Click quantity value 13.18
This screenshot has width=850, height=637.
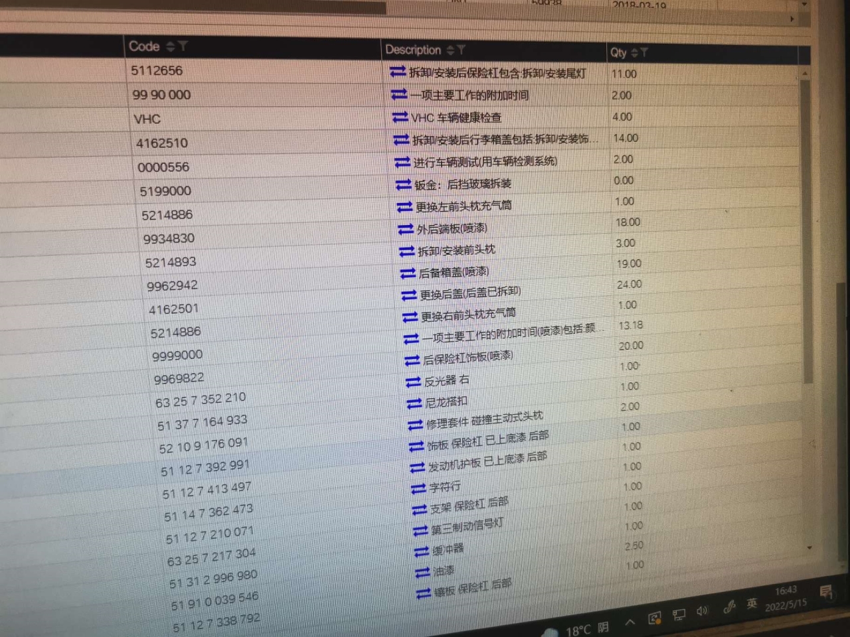pos(631,325)
